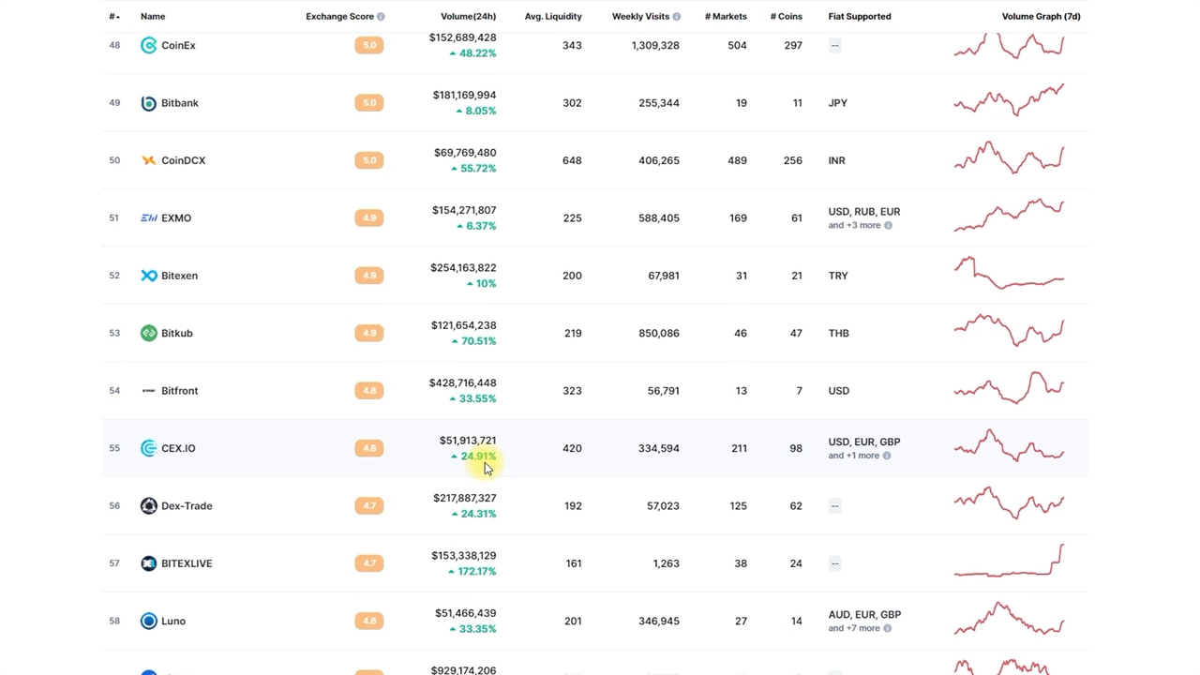1200x675 pixels.
Task: Open the Dex-Trade exchange link
Action: click(x=187, y=506)
